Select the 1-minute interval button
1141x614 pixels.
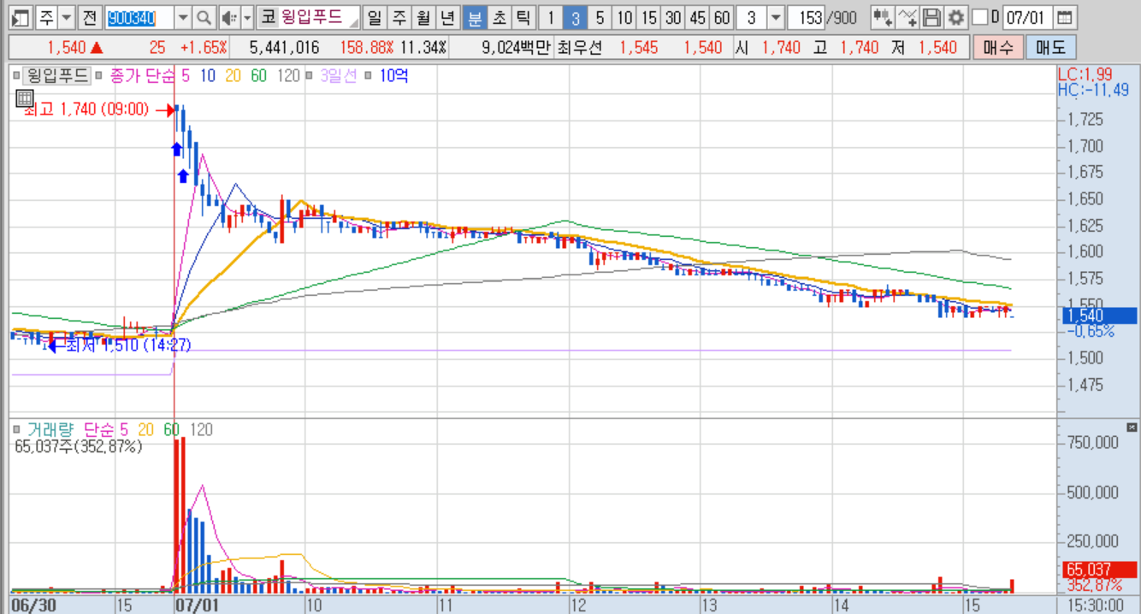click(x=552, y=17)
